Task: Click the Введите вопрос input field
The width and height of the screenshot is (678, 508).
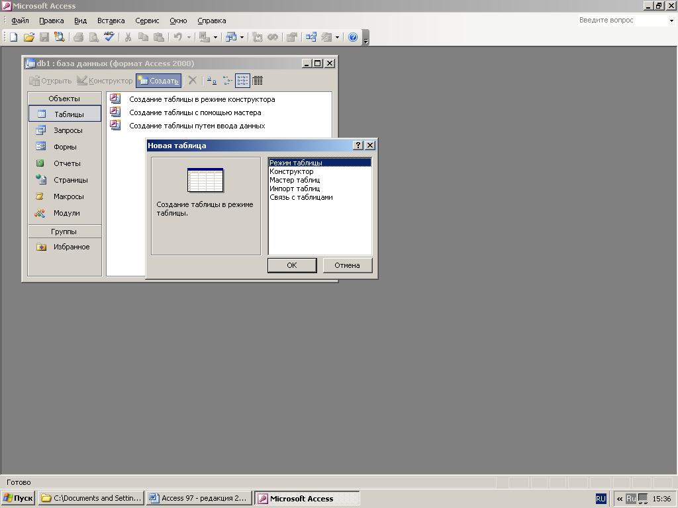Action: 622,21
